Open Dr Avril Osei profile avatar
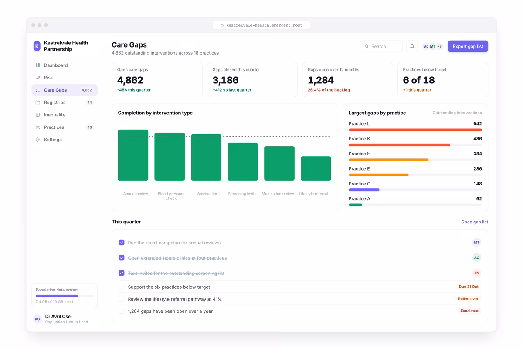Viewport: 523px width, 349px height. [x=37, y=319]
